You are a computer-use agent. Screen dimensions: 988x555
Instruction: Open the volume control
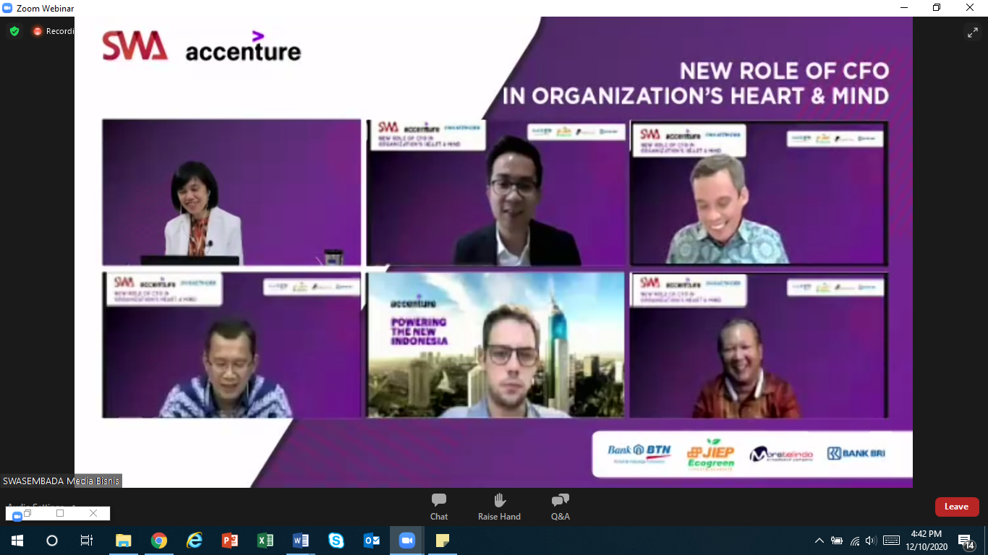pos(871,541)
